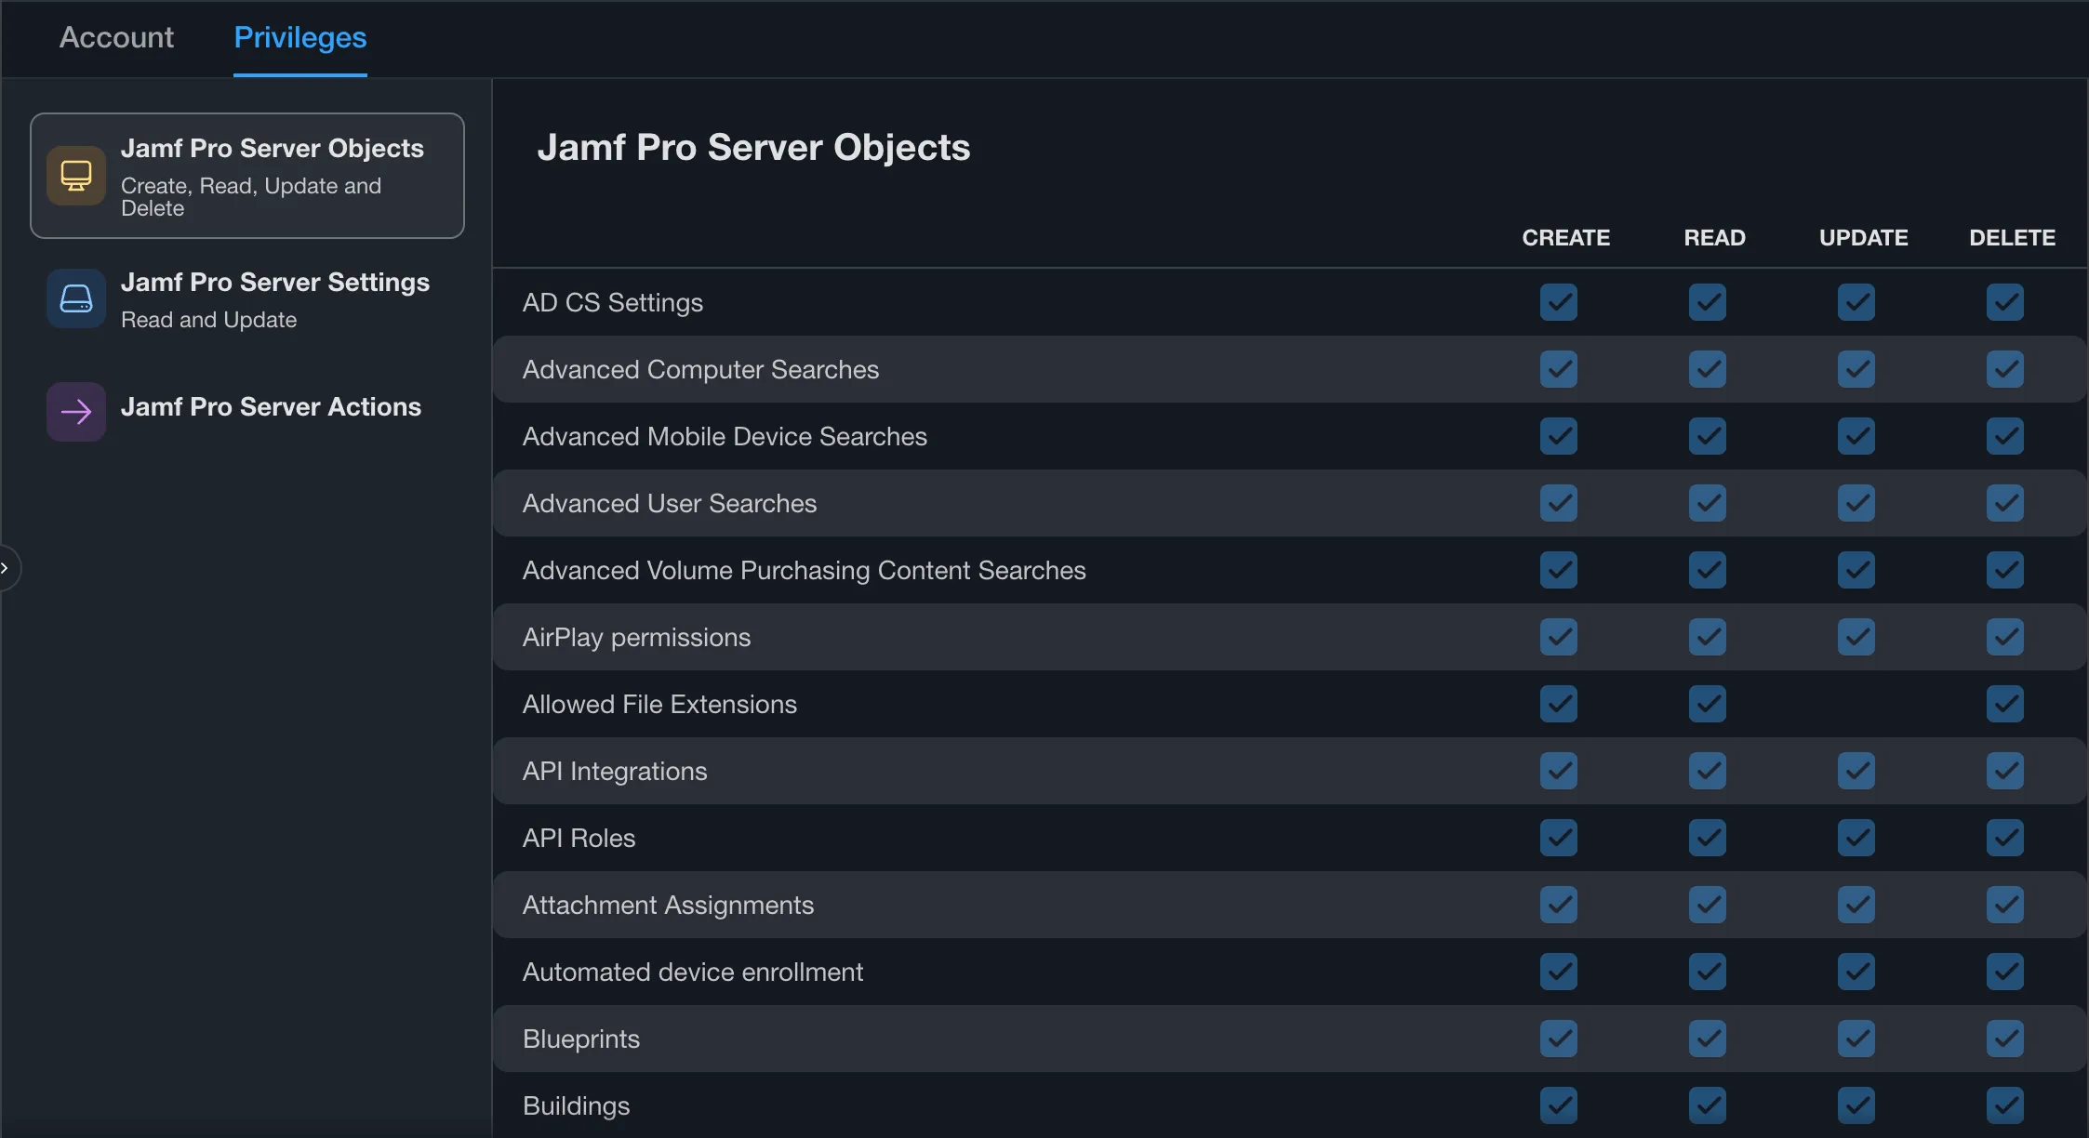Toggle Update for Advanced Computer Searches

(1856, 369)
